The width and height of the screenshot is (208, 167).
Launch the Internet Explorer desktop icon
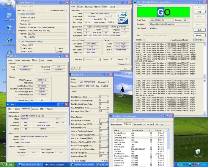pyautogui.click(x=9, y=42)
